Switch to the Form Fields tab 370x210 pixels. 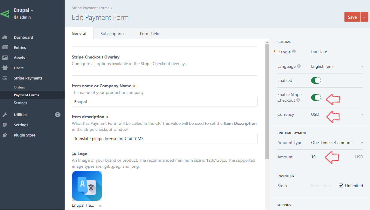(151, 34)
